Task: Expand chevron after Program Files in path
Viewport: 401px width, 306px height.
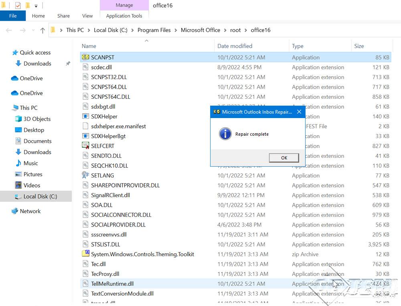Action: point(176,30)
